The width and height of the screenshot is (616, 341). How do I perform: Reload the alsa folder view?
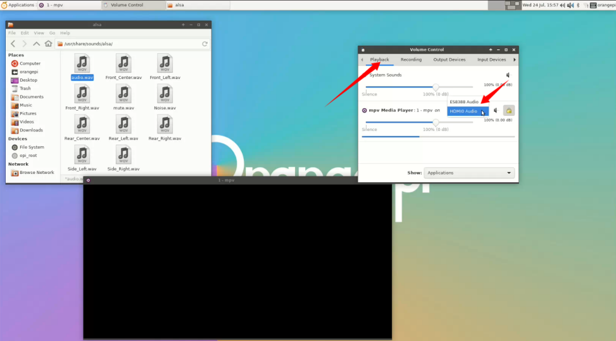(x=204, y=44)
